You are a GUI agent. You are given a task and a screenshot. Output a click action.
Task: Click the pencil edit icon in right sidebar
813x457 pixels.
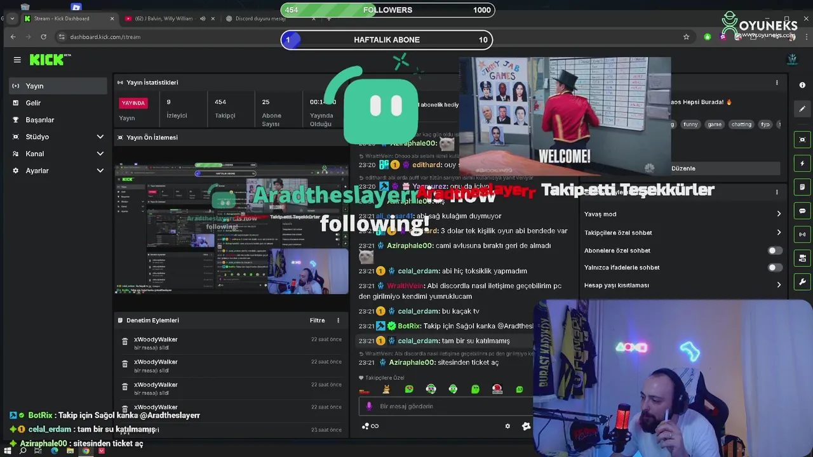tap(802, 109)
